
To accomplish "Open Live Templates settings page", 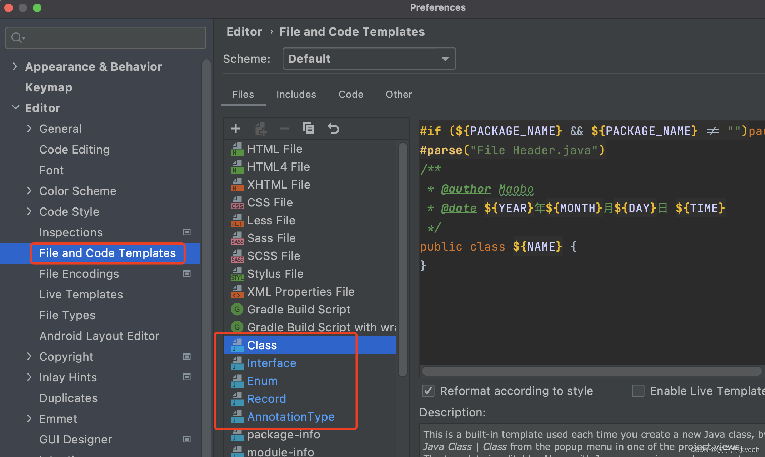I will click(81, 295).
